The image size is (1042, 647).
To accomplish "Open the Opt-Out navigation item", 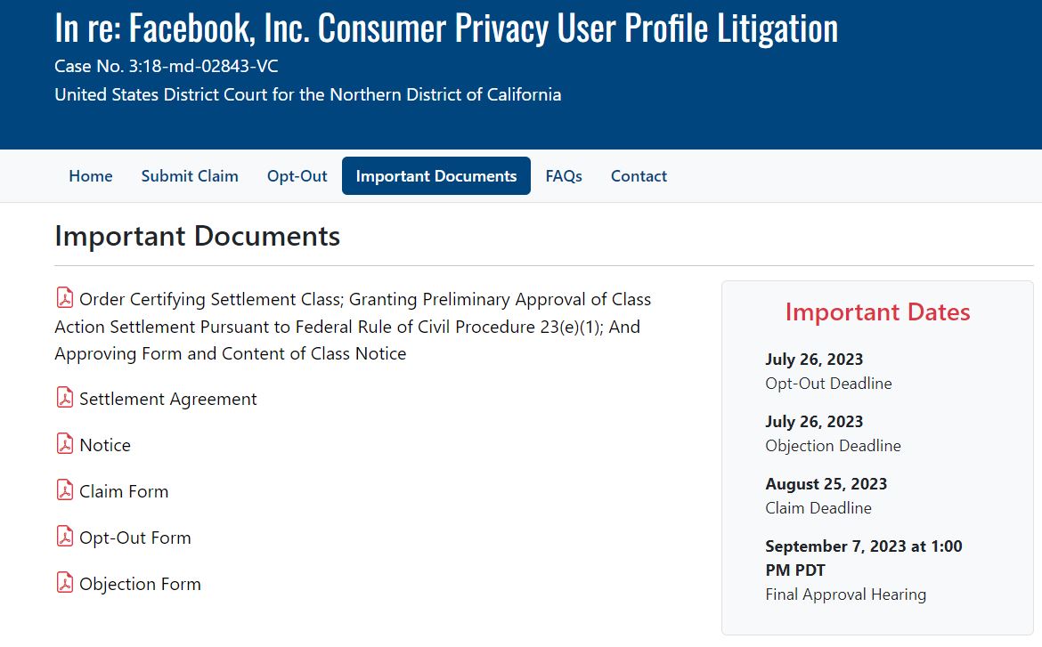I will point(297,176).
